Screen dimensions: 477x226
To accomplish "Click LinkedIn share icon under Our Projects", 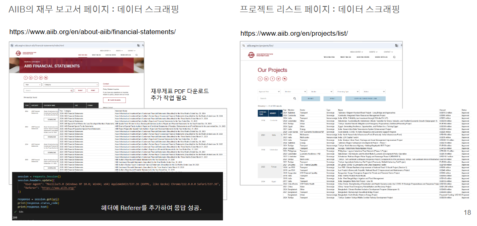I will pos(266,79).
